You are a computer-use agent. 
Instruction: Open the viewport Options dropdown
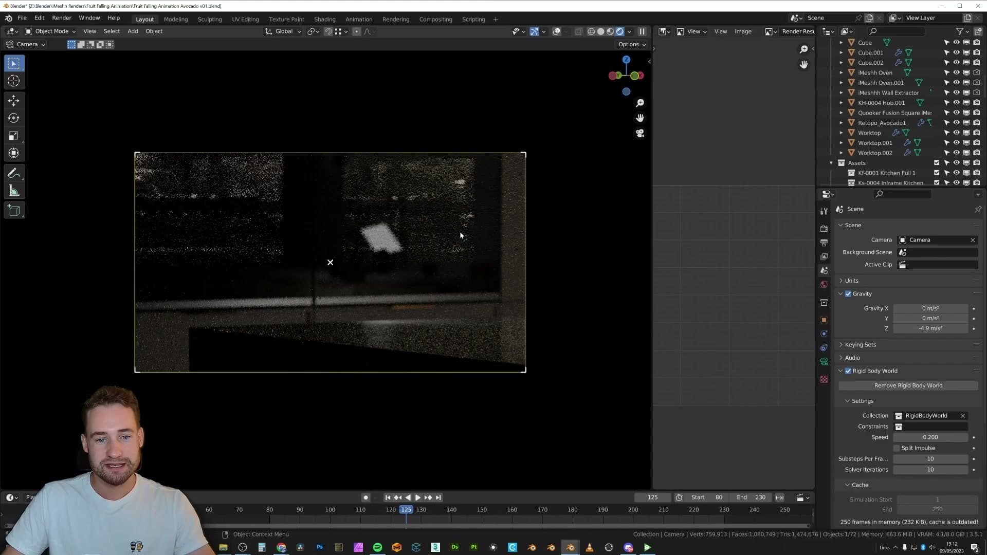632,44
